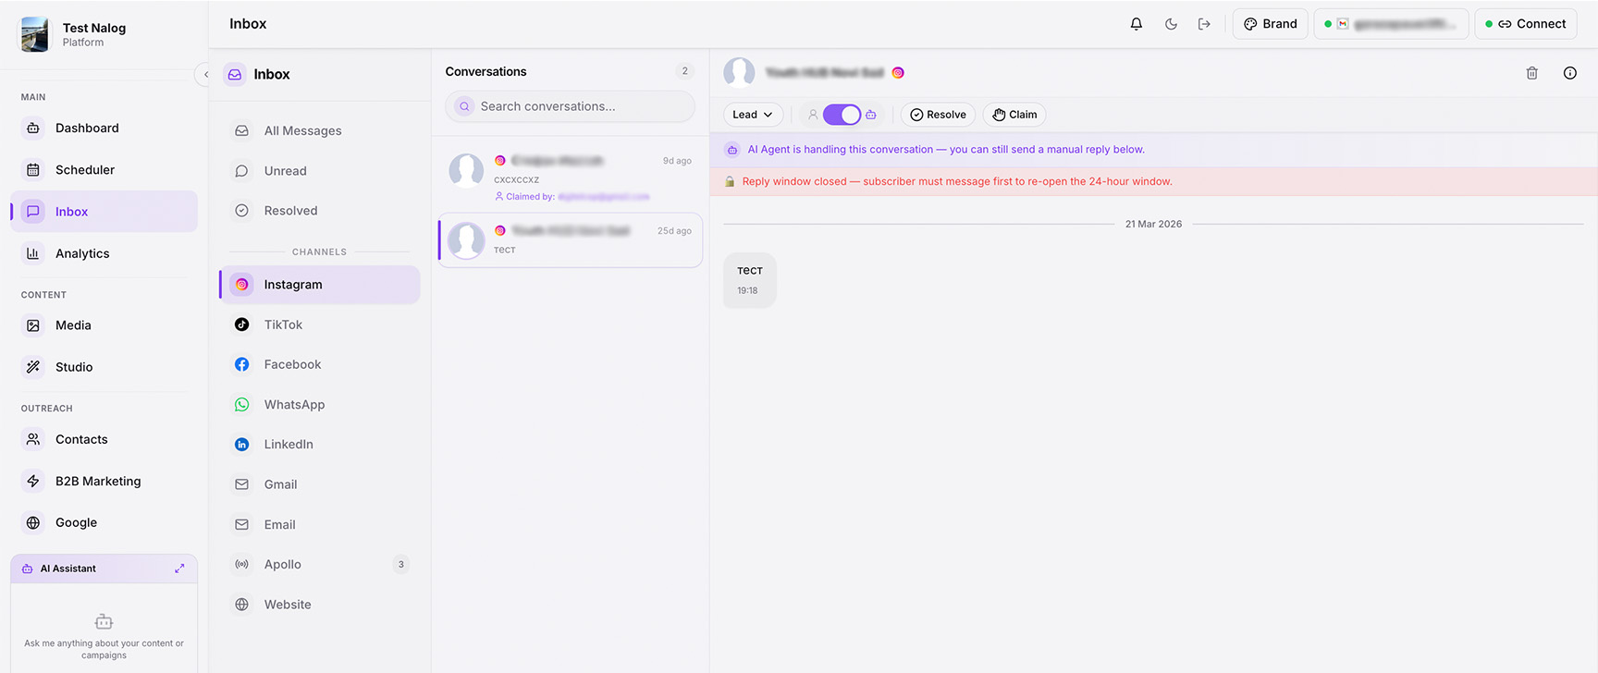This screenshot has width=1598, height=673.
Task: Show All Messages filter
Action: pos(320,131)
